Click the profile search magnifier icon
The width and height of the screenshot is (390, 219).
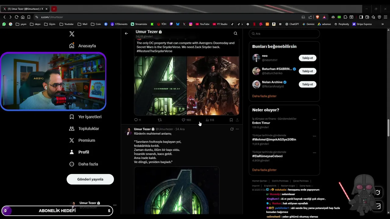[236, 33]
